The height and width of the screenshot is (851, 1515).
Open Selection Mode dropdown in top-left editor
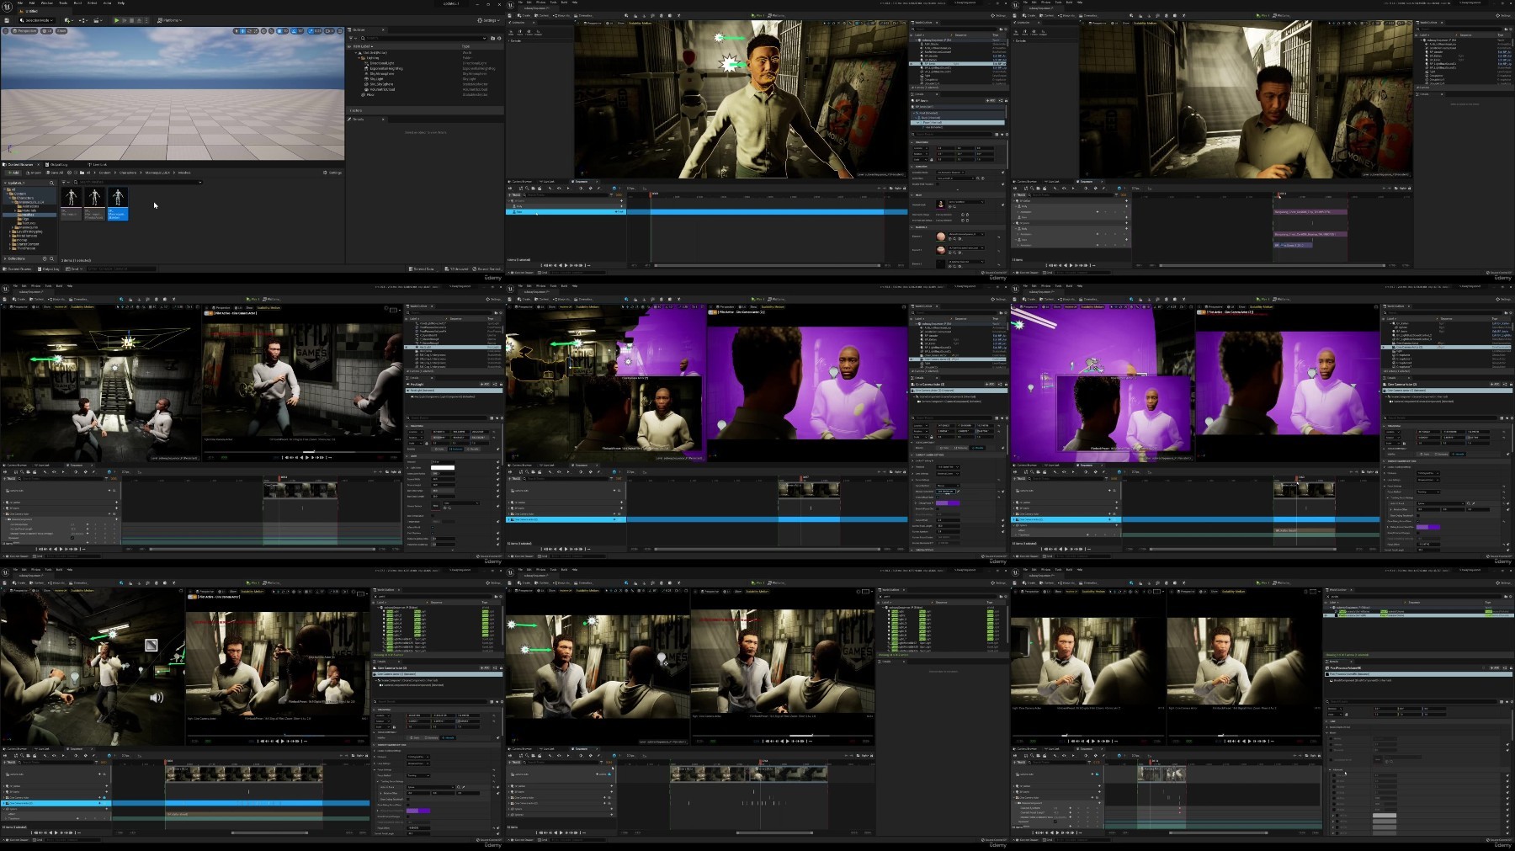(x=36, y=20)
